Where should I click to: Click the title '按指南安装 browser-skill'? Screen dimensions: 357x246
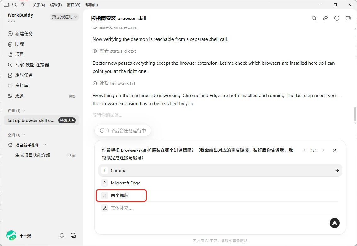point(118,19)
